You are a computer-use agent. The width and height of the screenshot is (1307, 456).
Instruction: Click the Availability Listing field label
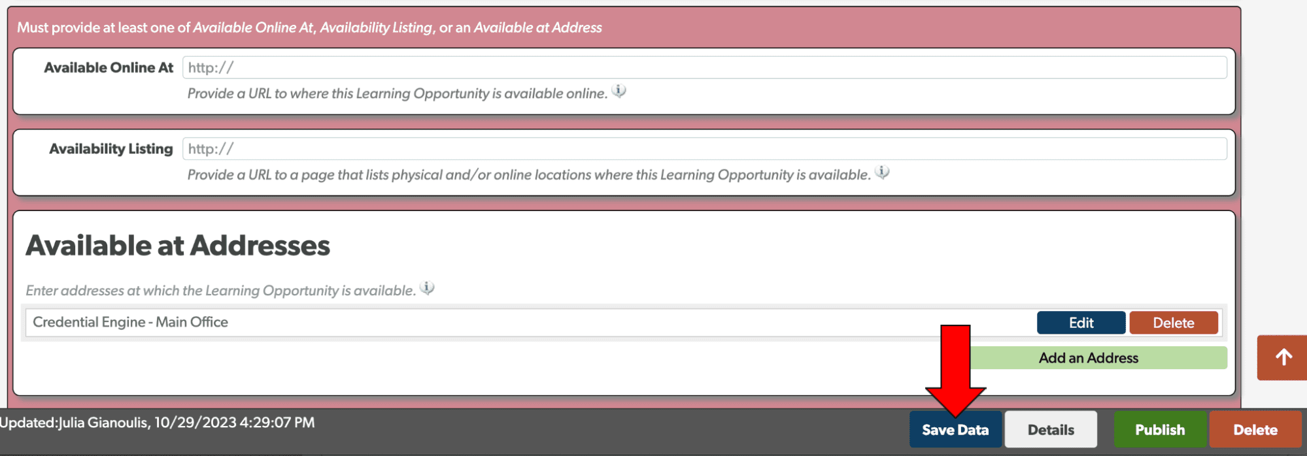pyautogui.click(x=111, y=148)
